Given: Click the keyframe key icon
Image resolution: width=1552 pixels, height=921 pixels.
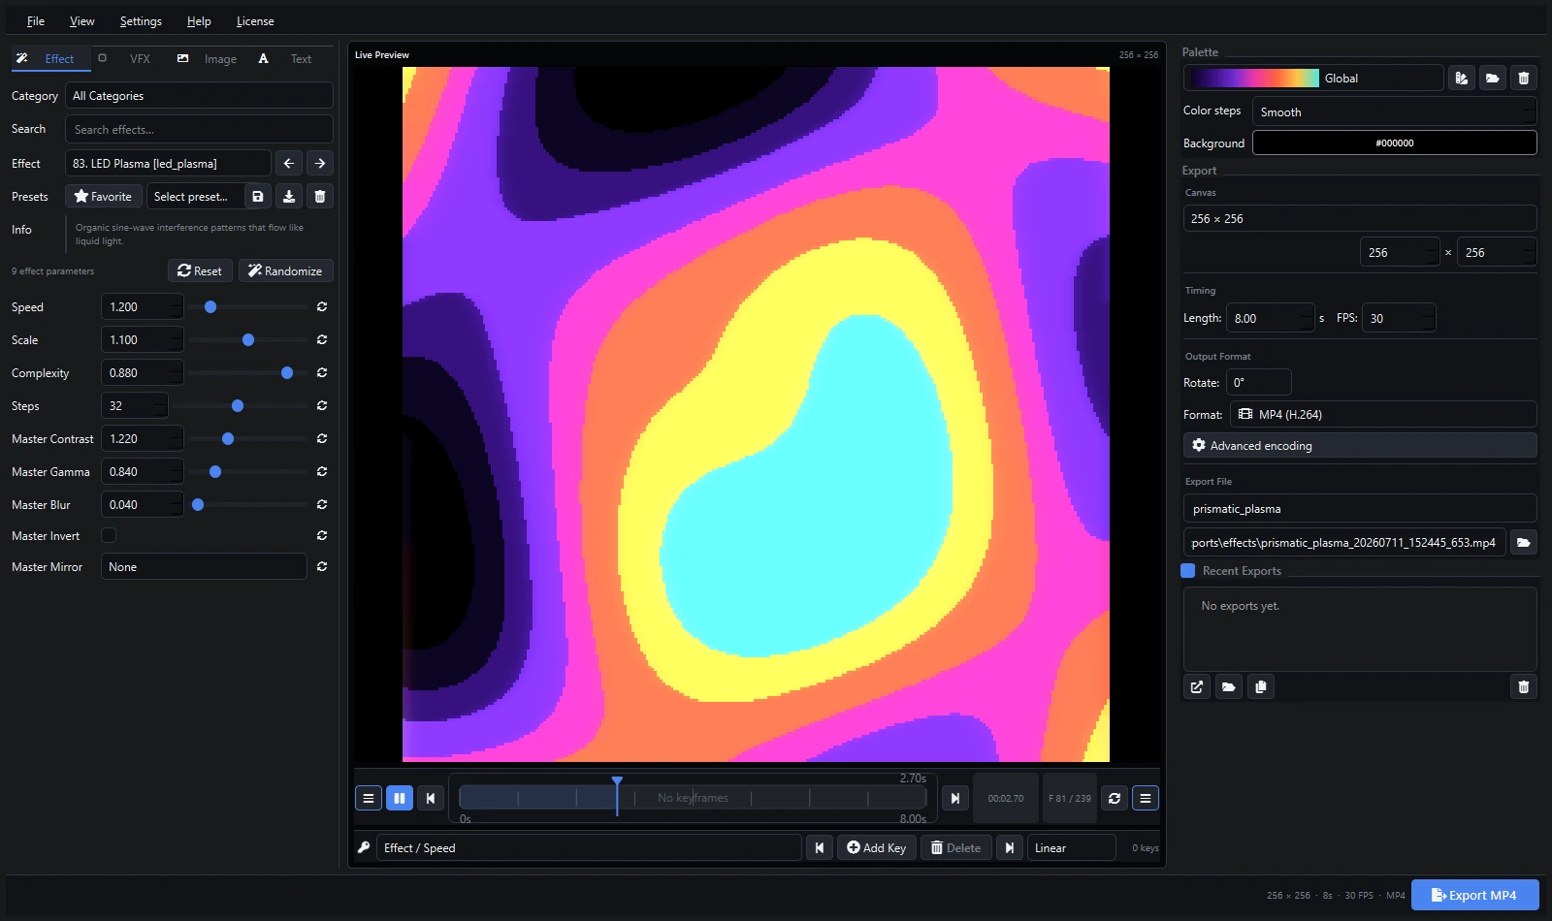Looking at the screenshot, I should click(364, 847).
